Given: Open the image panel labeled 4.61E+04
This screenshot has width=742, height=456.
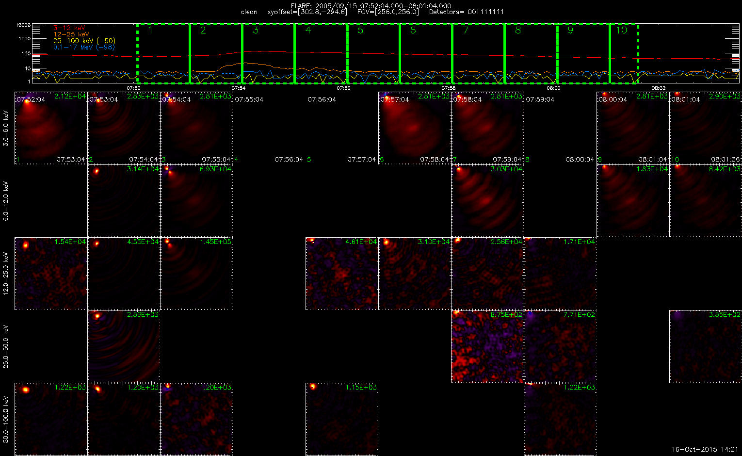Looking at the screenshot, I should pos(342,273).
